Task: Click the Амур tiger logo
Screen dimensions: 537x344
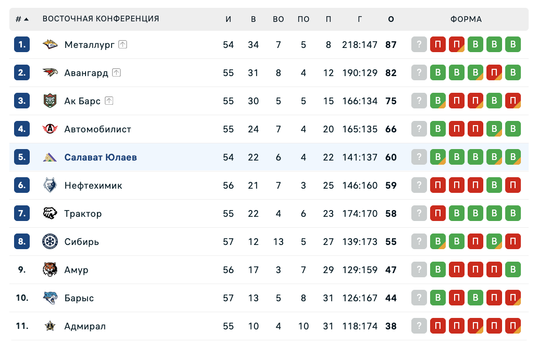Action: 50,270
